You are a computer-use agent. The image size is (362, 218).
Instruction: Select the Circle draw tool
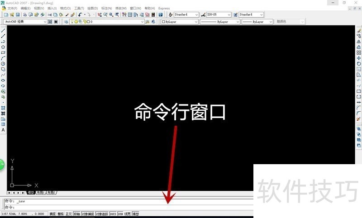[3, 64]
